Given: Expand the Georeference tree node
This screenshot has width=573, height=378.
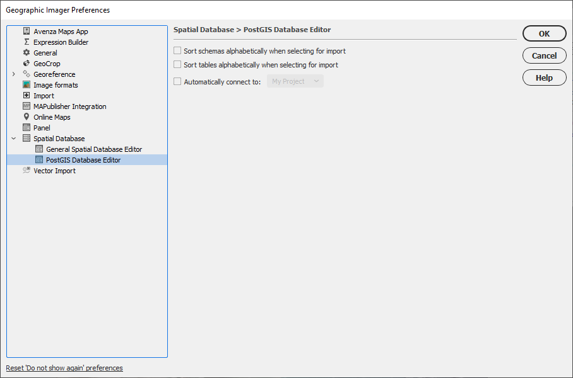Looking at the screenshot, I should tap(13, 74).
